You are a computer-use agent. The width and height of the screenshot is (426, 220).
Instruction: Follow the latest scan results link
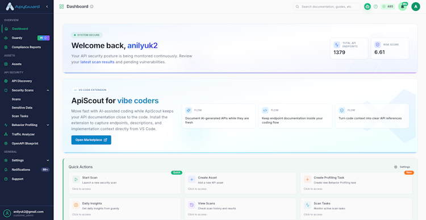[97, 62]
